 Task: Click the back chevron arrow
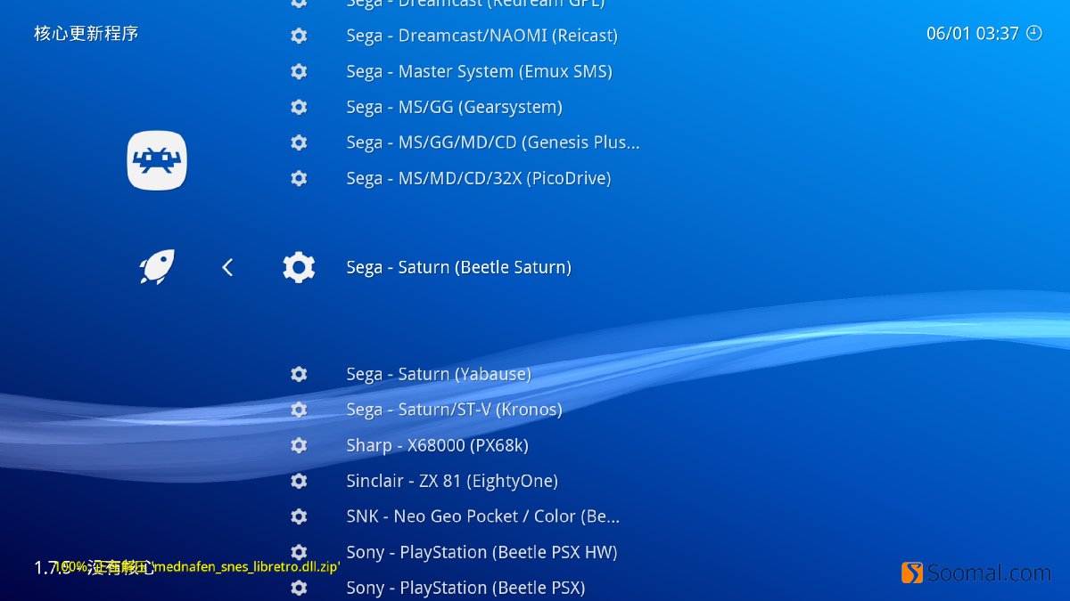[227, 267]
